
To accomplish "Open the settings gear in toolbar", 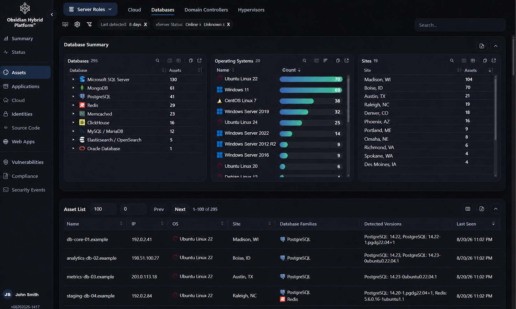I will click(x=77, y=25).
